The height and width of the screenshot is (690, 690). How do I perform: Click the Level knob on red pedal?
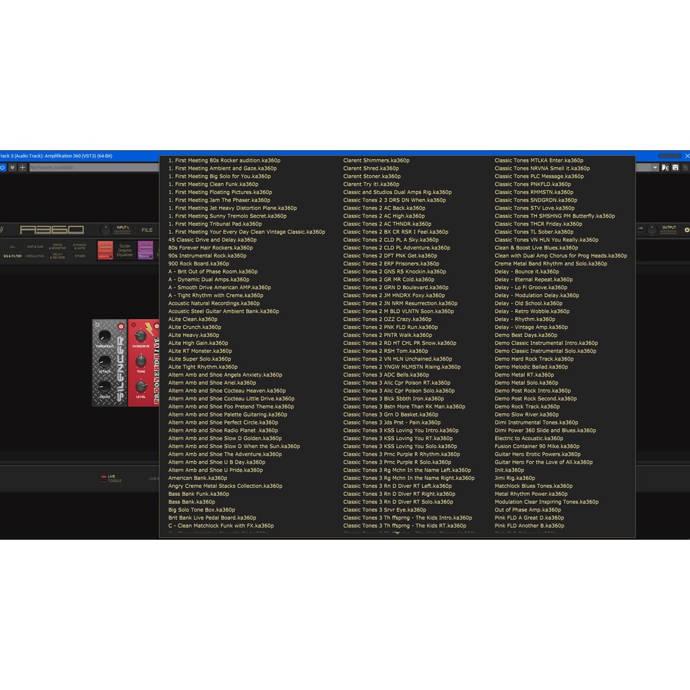[x=140, y=387]
